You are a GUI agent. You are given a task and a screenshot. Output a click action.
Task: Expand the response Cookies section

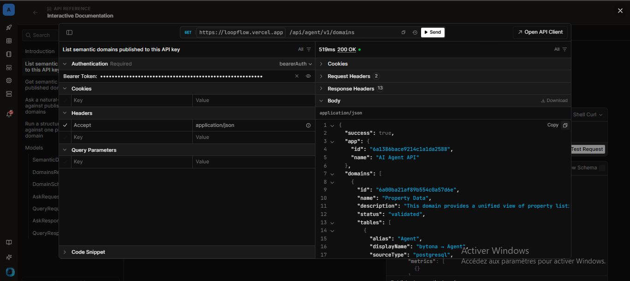321,64
